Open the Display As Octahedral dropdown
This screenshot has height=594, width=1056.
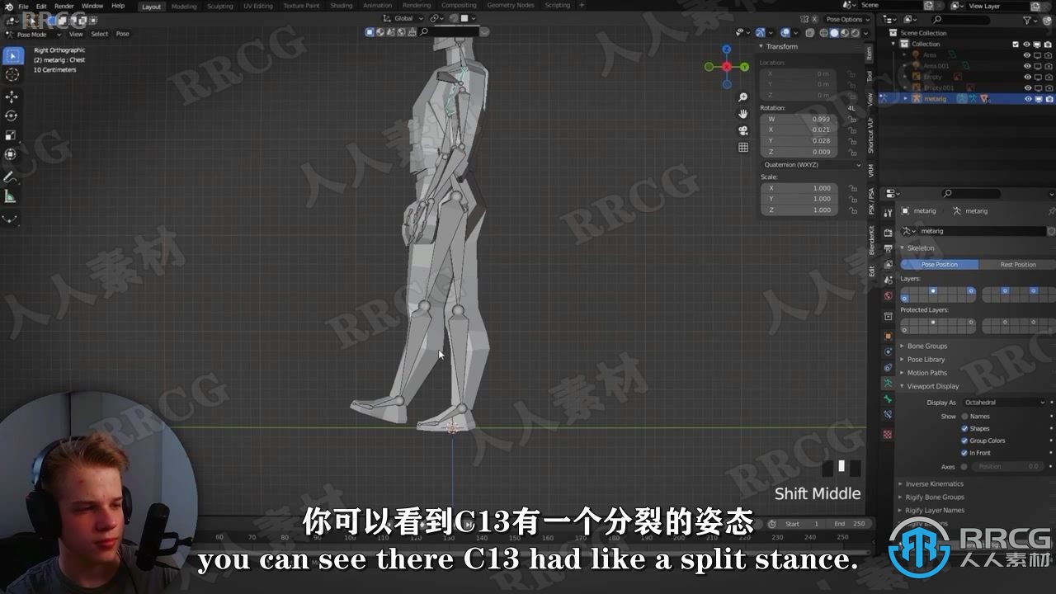click(1002, 402)
